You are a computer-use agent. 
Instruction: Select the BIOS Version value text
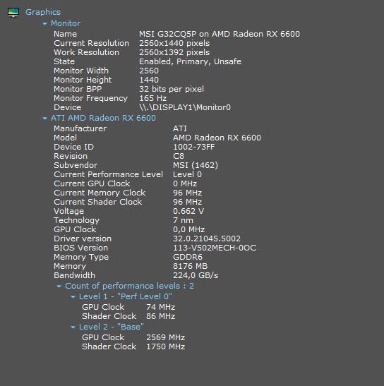coord(215,248)
